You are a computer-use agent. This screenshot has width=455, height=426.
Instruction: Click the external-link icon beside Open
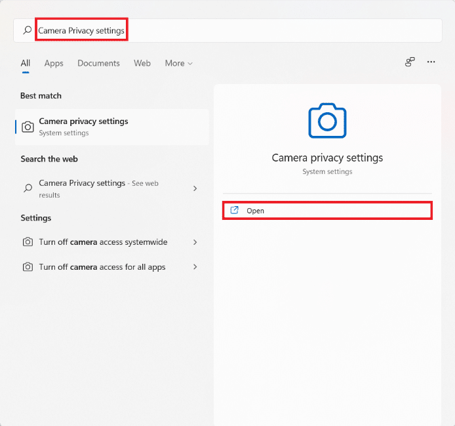(x=235, y=211)
